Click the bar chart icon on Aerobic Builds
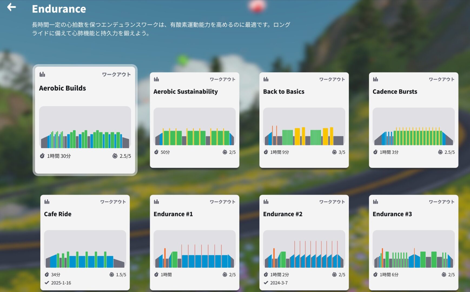 click(x=42, y=74)
